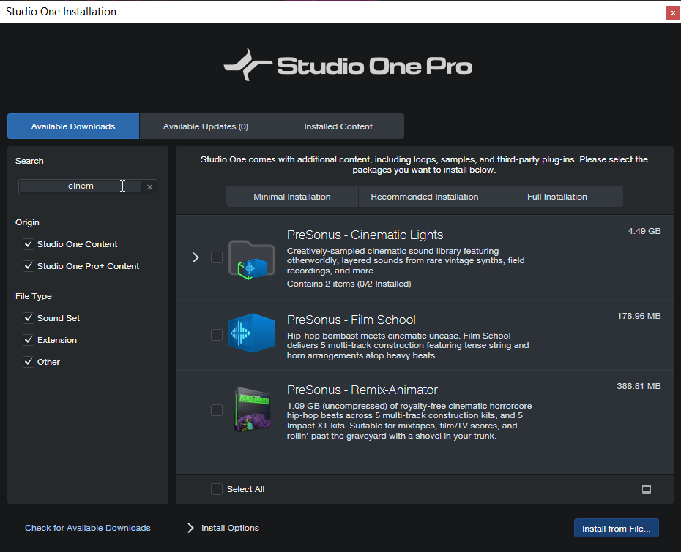Image resolution: width=681 pixels, height=552 pixels.
Task: Click Check for Available Downloads link
Action: coord(88,528)
